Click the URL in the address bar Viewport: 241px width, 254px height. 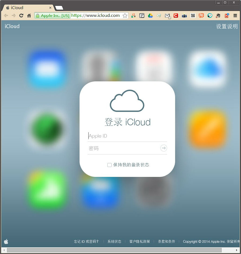[95, 16]
